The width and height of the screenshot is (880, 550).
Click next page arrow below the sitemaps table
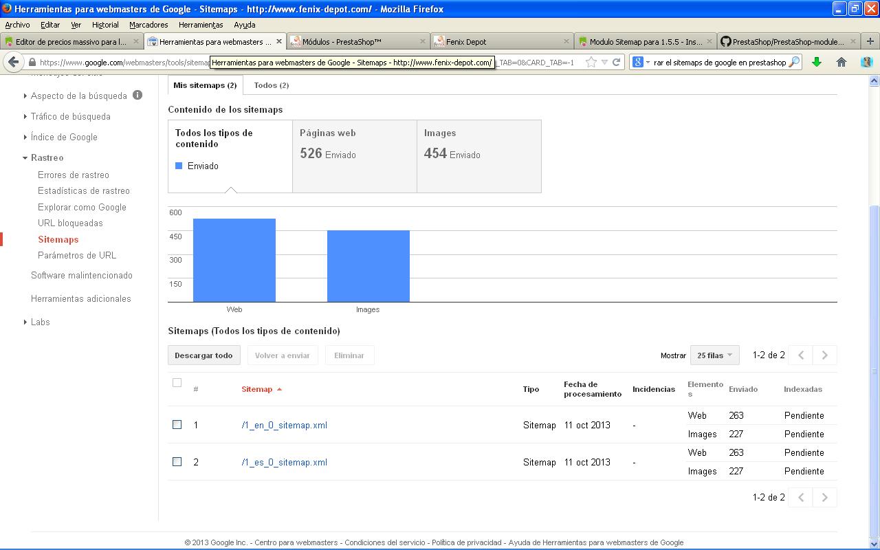pyautogui.click(x=825, y=497)
